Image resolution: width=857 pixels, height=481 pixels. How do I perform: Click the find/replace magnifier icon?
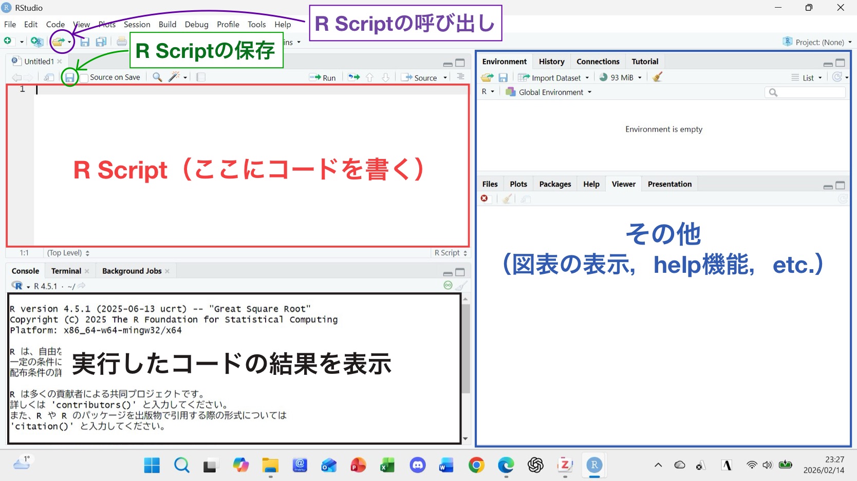(x=157, y=77)
